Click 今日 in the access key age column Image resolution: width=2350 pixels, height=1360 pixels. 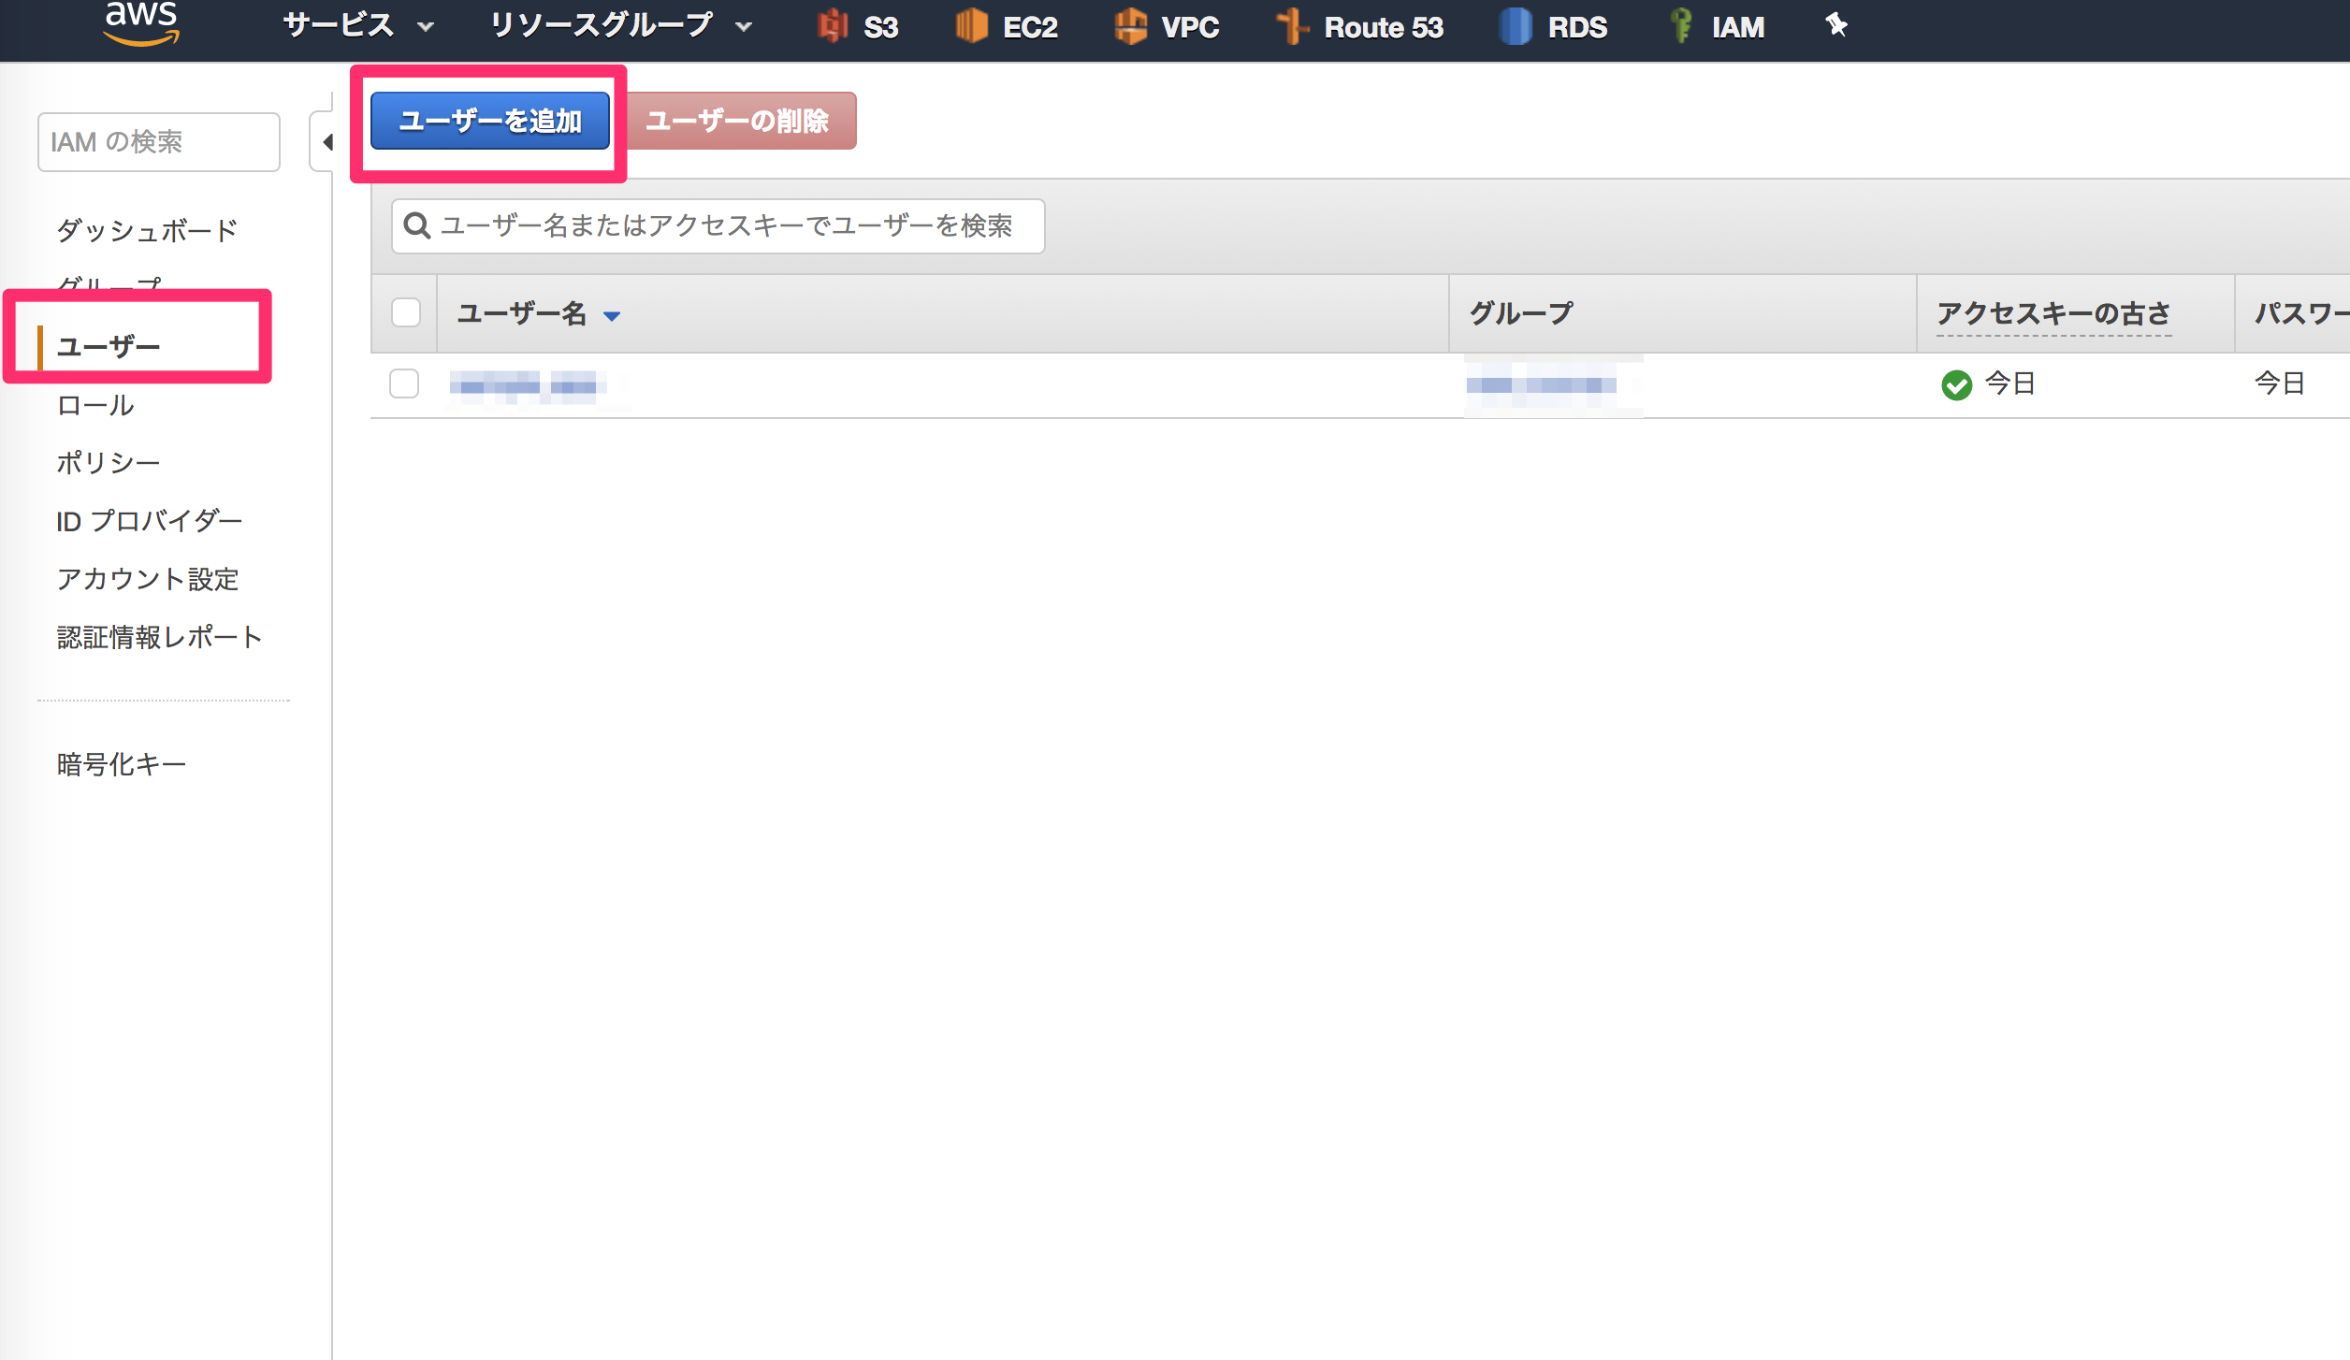click(2010, 383)
